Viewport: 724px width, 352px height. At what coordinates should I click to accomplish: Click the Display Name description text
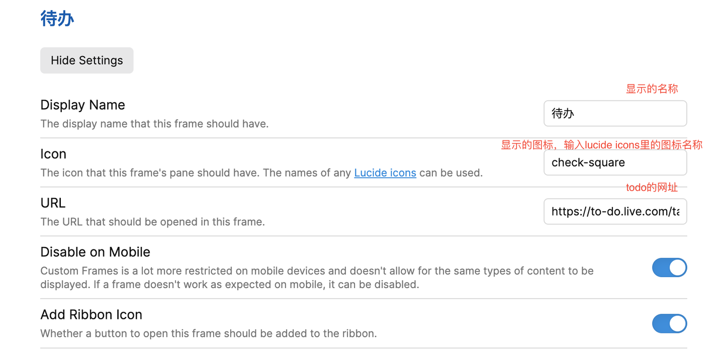[154, 124]
